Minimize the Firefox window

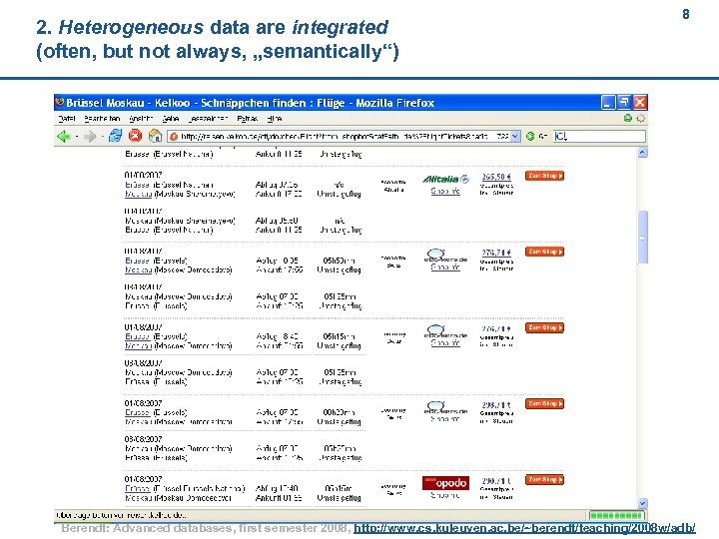(608, 102)
